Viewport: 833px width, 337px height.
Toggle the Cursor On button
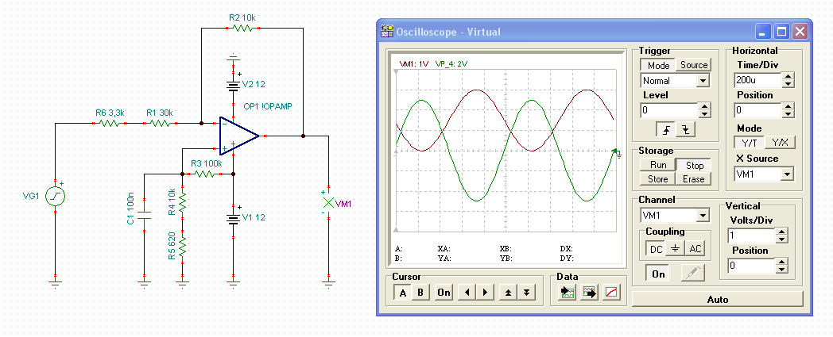444,292
